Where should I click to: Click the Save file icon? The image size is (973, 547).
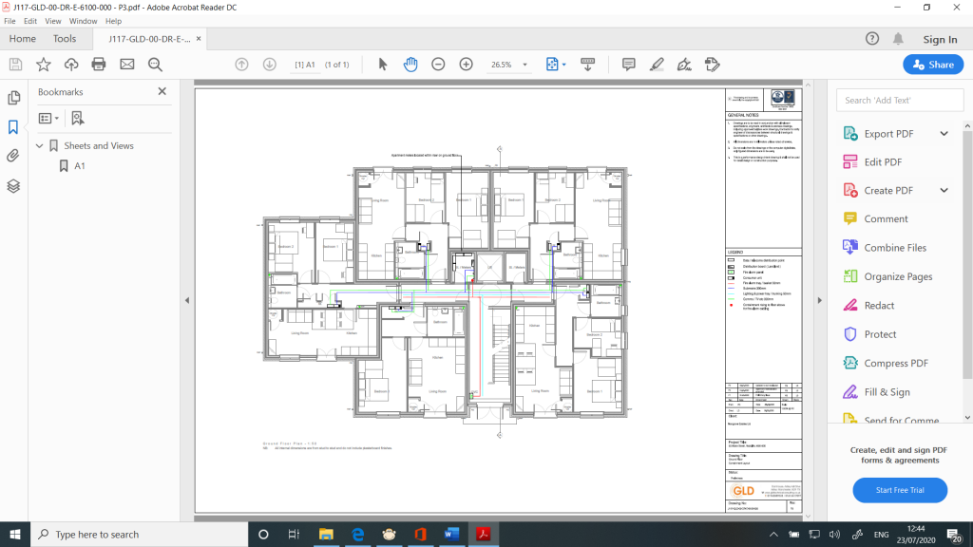pos(15,65)
